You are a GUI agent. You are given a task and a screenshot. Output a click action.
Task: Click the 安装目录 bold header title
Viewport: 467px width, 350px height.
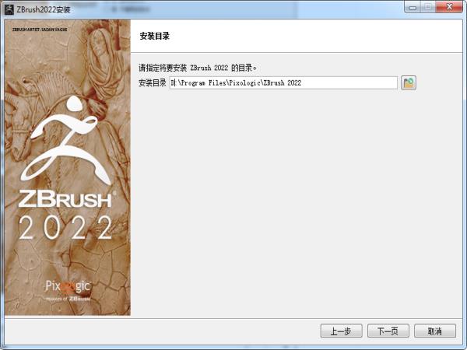[x=154, y=37]
